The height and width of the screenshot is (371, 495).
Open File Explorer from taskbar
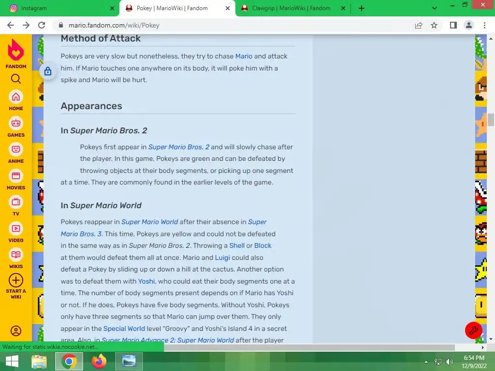(x=39, y=361)
